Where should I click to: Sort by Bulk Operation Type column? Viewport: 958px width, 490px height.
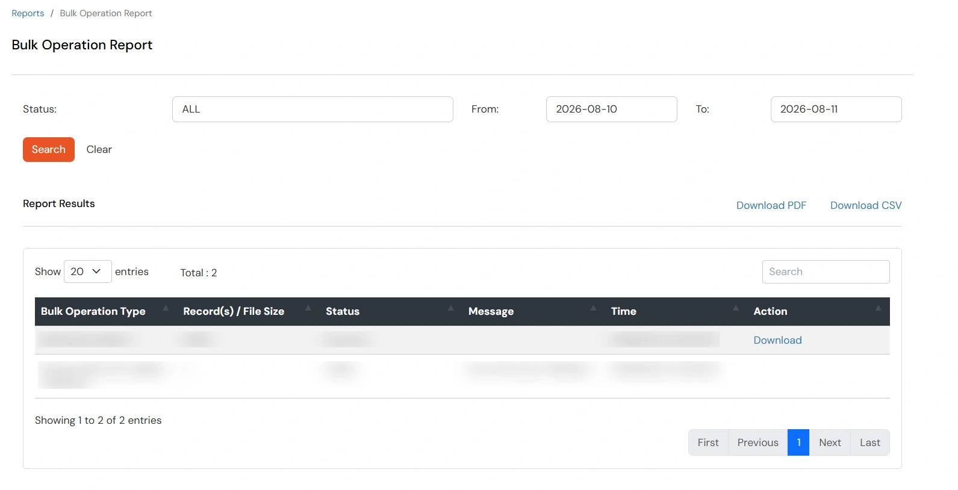point(106,311)
